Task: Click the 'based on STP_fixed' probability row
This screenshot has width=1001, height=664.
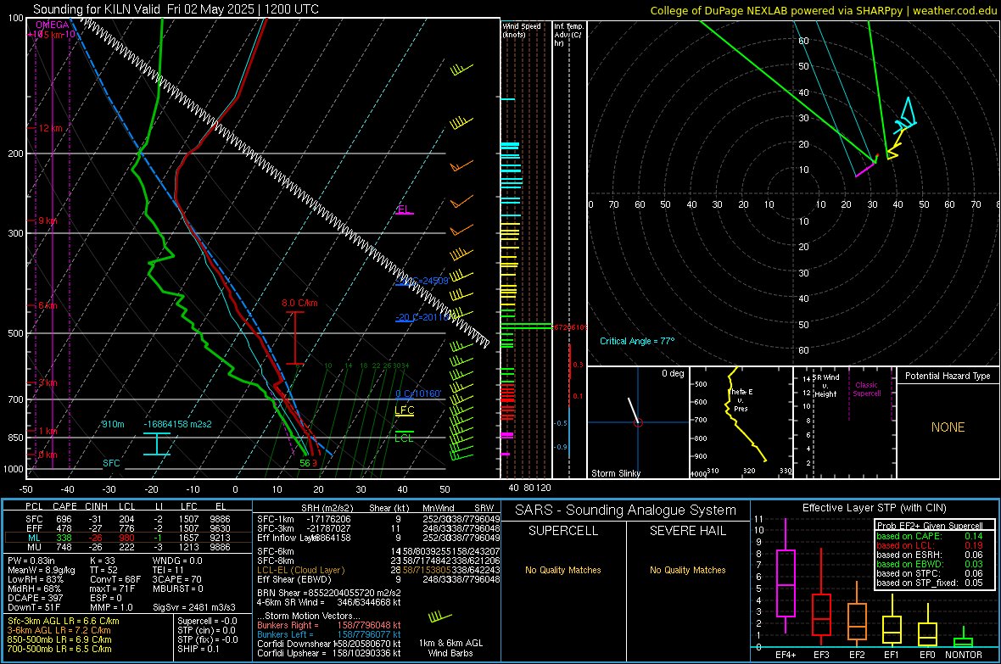Action: (930, 583)
